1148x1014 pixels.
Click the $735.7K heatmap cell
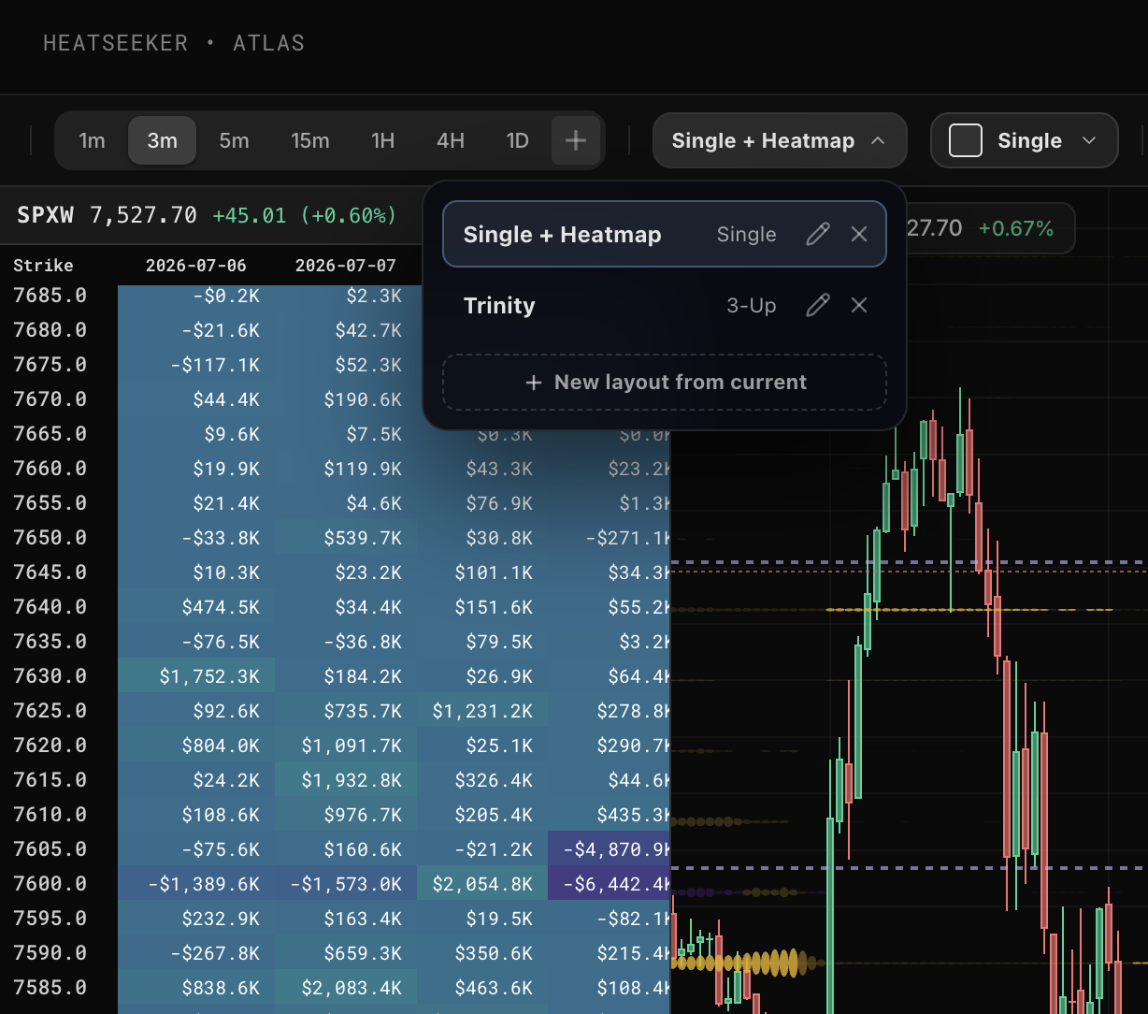pos(346,710)
